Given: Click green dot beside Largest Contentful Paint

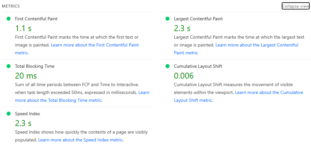Looking at the screenshot, I should pos(168,19).
